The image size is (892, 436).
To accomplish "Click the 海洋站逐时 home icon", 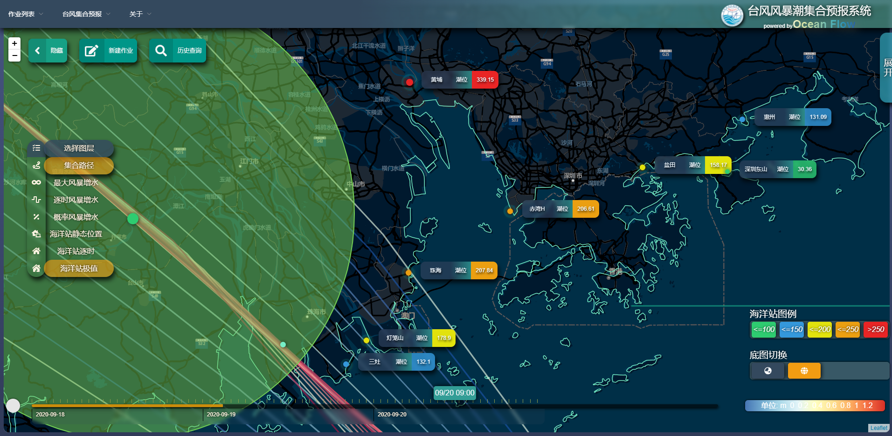I will pyautogui.click(x=36, y=251).
